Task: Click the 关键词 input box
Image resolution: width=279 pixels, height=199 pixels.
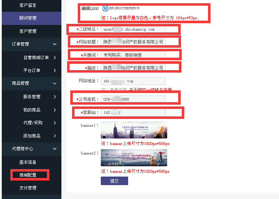Action: coord(133,55)
